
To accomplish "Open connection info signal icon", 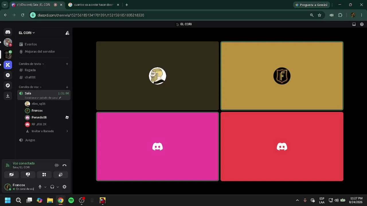I will [7, 165].
